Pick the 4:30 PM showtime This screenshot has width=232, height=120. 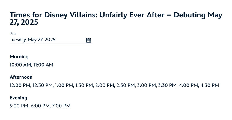210,85
